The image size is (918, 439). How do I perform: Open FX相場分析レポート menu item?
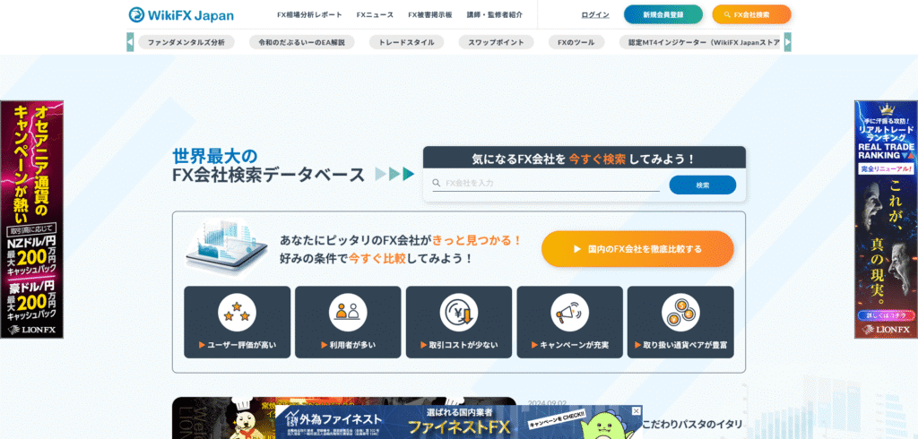[309, 15]
